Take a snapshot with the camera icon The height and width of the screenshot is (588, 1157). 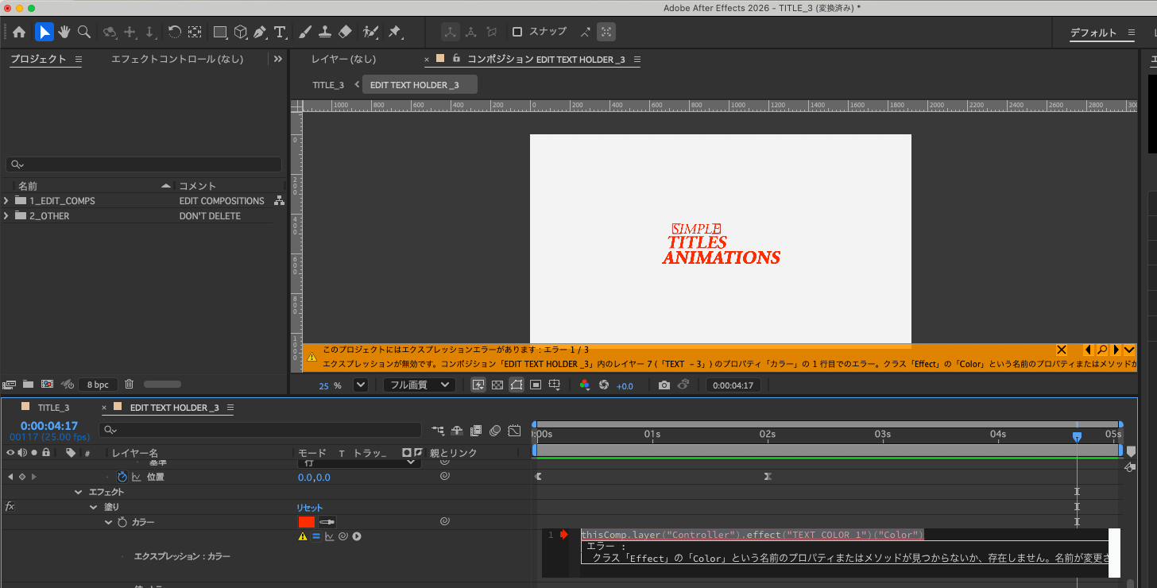click(664, 385)
